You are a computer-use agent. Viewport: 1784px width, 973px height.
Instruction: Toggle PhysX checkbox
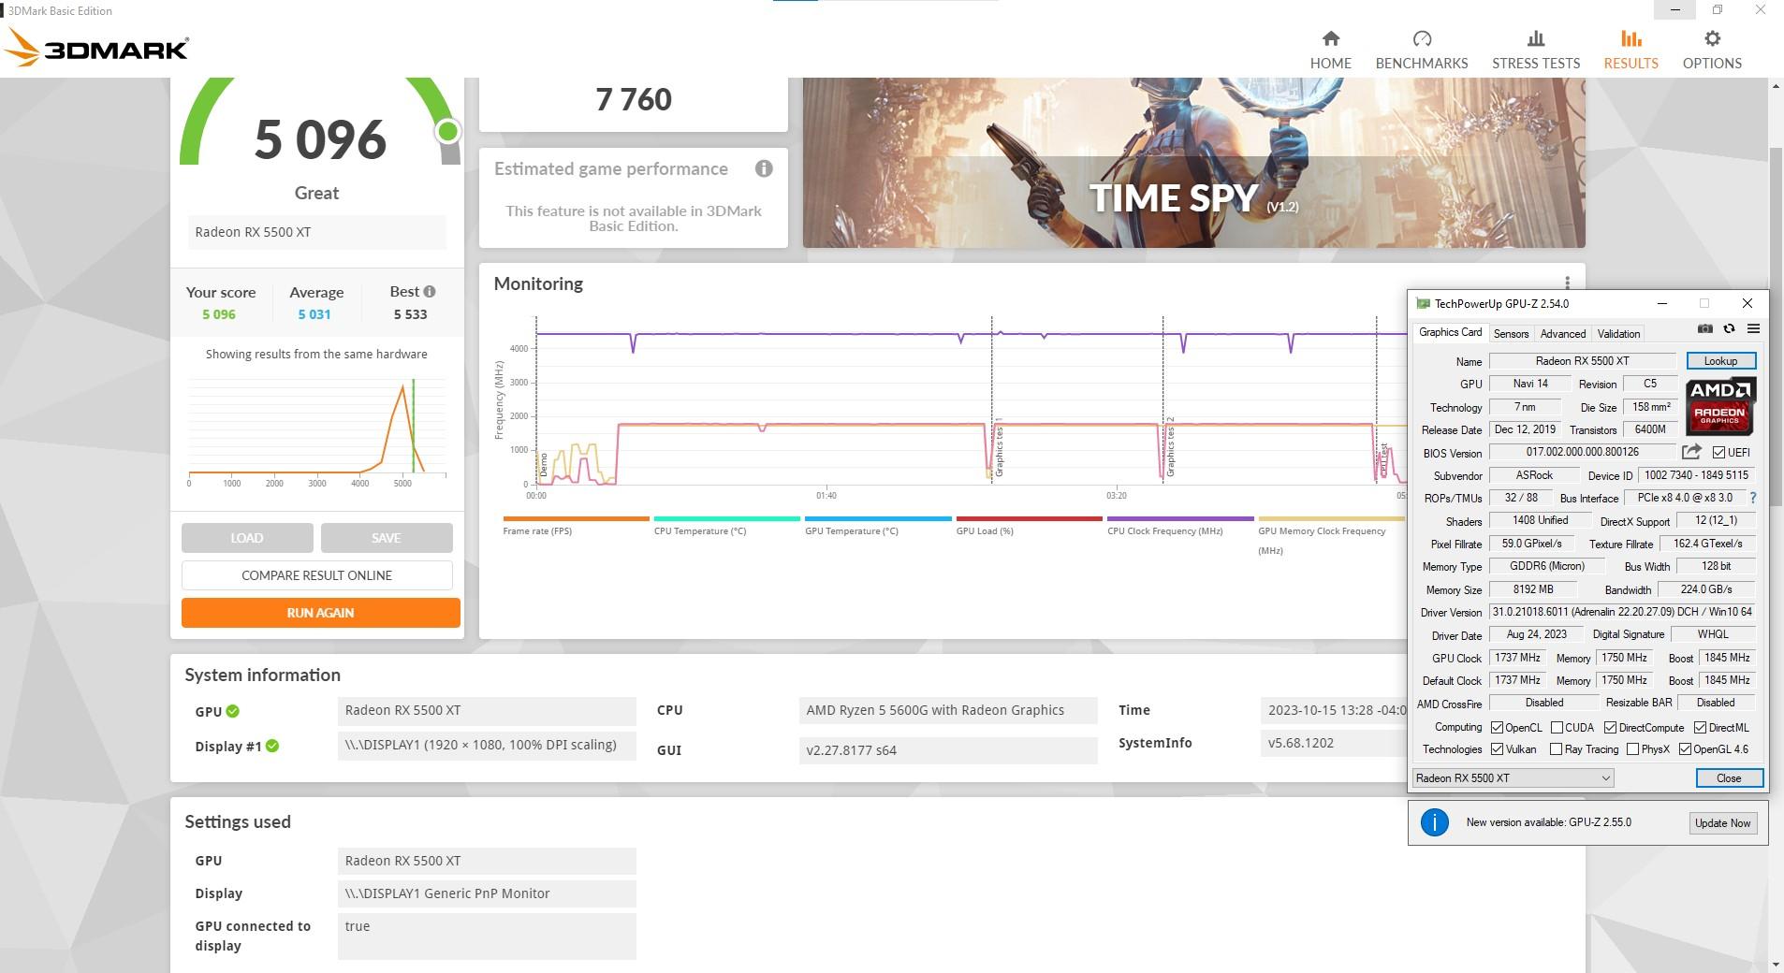1632,749
